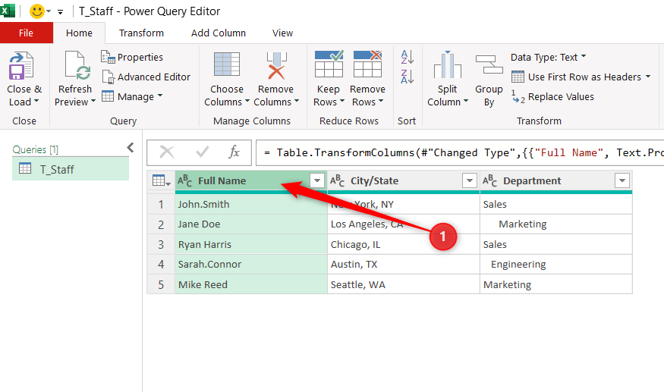Select row number 5

click(x=161, y=284)
